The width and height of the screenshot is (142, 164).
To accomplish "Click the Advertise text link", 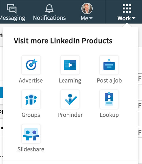I will point(31,81).
